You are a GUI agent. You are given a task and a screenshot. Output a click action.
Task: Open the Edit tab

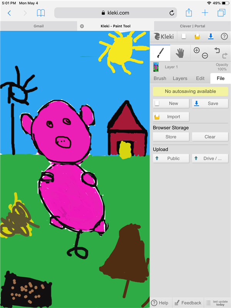coord(200,79)
